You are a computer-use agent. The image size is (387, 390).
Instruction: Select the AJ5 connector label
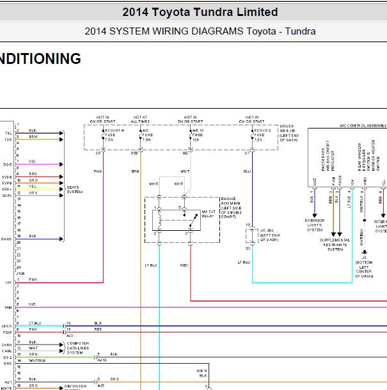pyautogui.click(x=101, y=386)
